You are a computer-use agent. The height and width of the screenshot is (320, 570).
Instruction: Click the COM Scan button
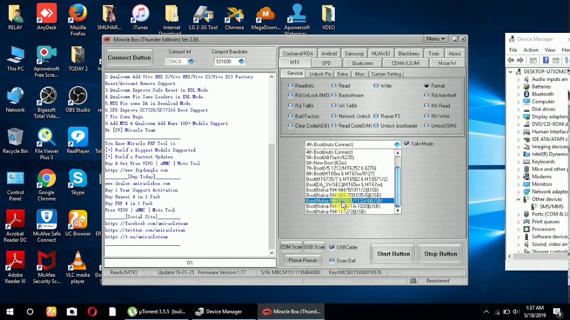point(291,247)
